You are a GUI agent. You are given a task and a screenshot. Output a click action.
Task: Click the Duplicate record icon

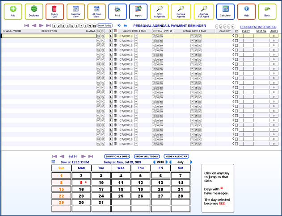click(x=33, y=9)
